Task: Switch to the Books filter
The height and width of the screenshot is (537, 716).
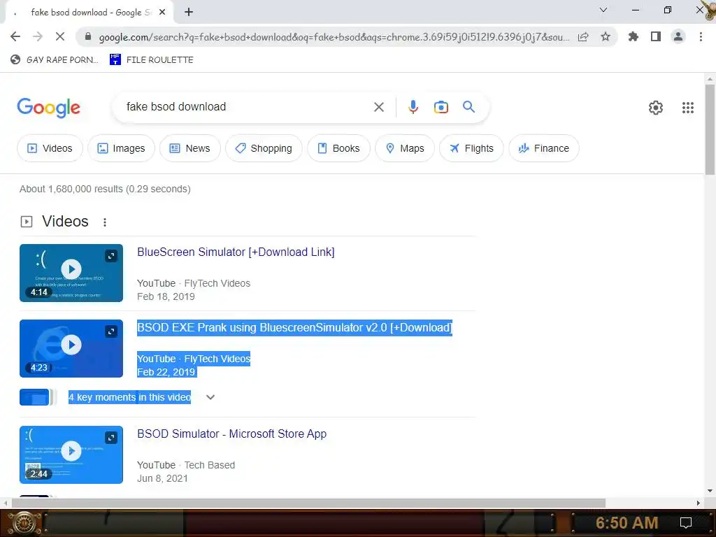Action: point(339,148)
